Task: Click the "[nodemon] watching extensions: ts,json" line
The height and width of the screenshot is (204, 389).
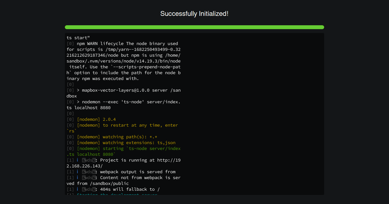Action: pos(126,143)
